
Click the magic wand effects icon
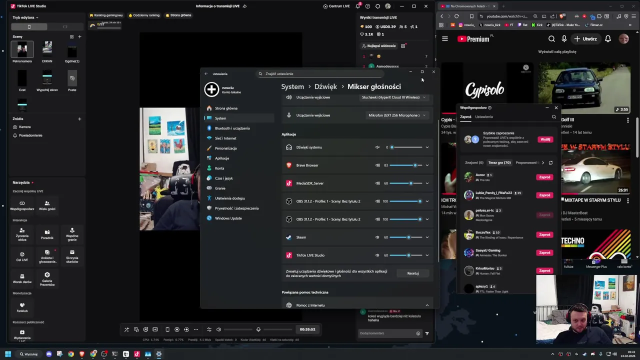click(126, 329)
